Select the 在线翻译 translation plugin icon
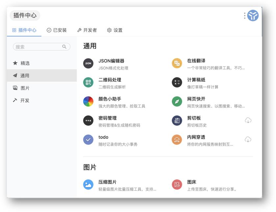Screen dimensions: 276x212 pos(176,64)
